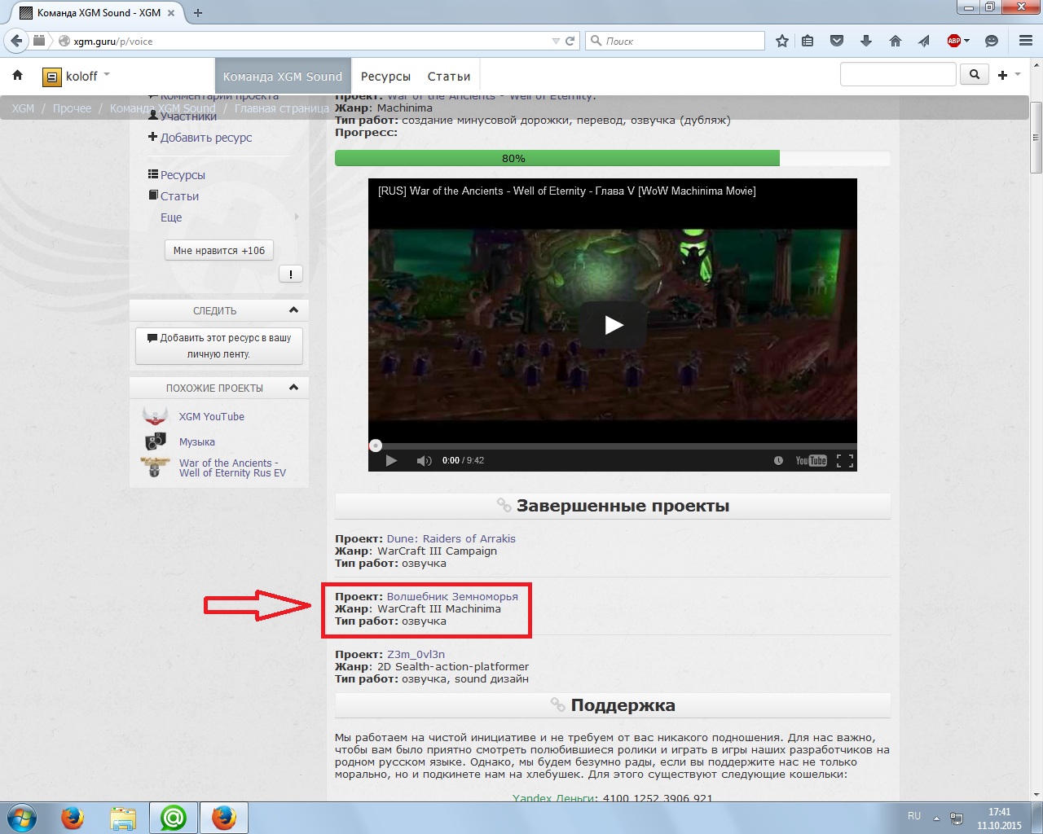The image size is (1043, 834).
Task: Click the XGM YouTube project icon
Action: pos(155,416)
